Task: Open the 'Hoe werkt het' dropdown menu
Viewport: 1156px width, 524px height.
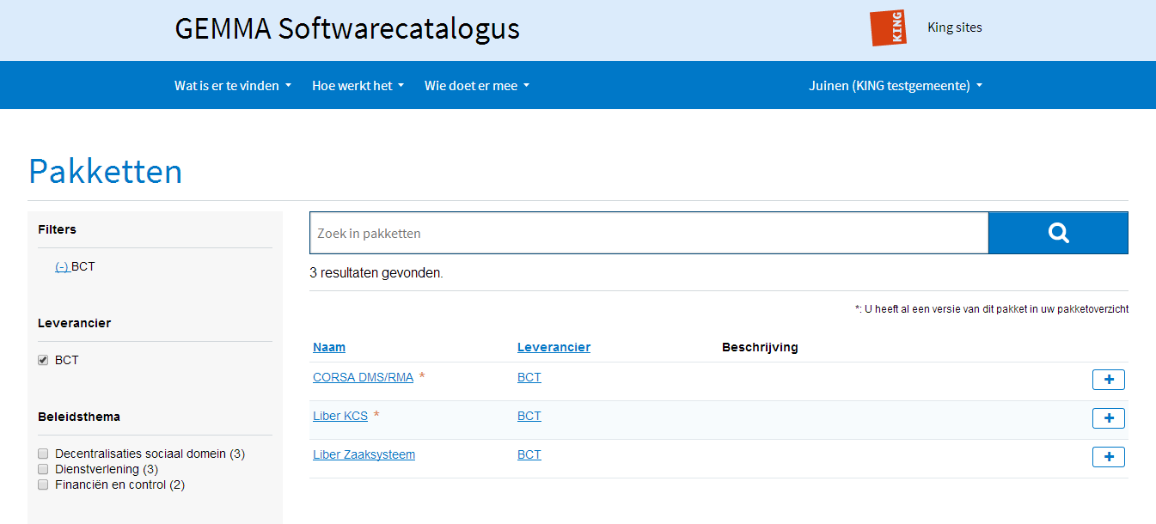Action: pos(358,85)
